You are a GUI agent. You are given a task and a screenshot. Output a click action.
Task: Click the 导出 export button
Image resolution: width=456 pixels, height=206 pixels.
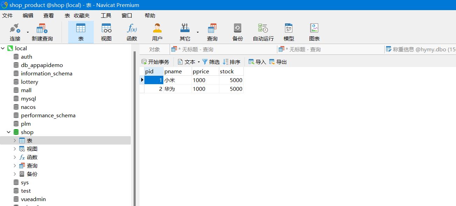(278, 62)
